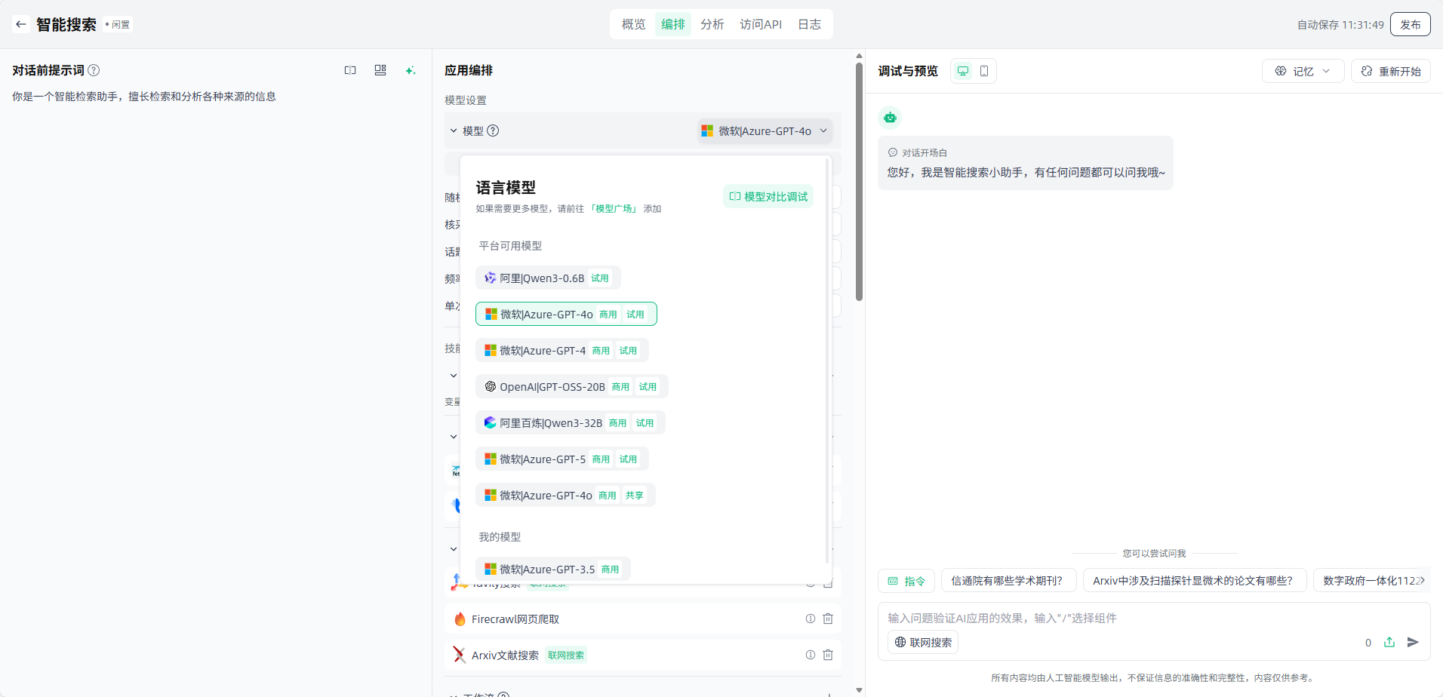
Task: Open the 记忆 dropdown
Action: coord(1303,71)
